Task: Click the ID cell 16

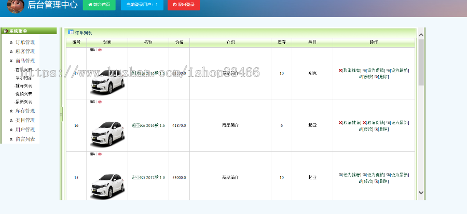Action: pos(77,125)
